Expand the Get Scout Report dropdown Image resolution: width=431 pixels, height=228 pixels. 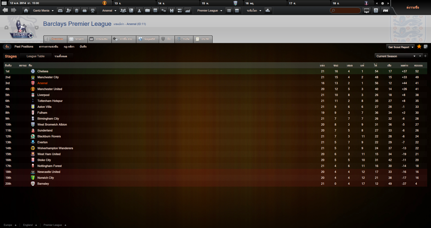pos(401,47)
